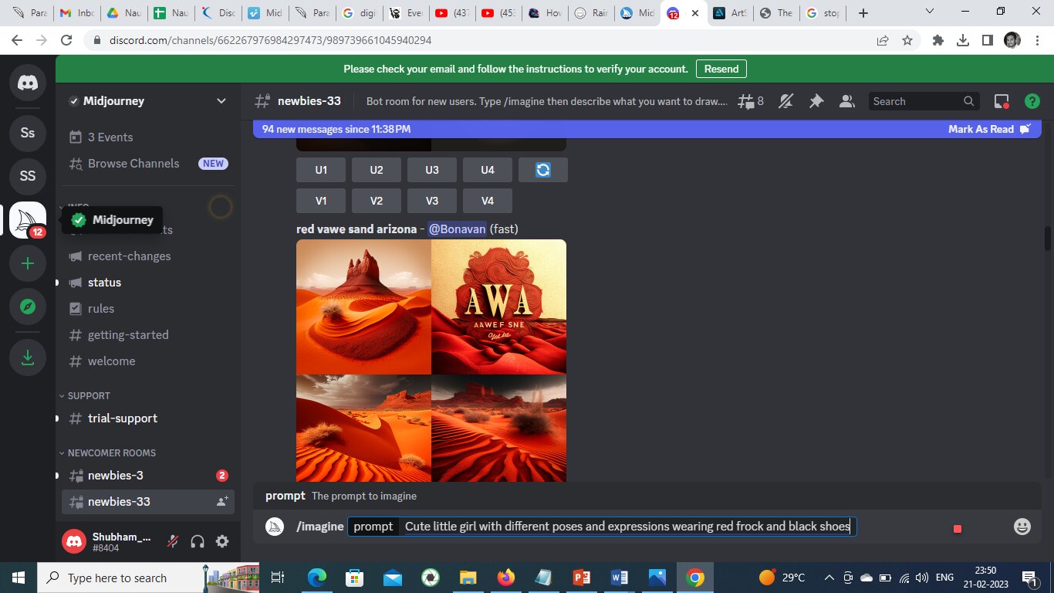Toggle deafen headphones in user panel

point(198,541)
